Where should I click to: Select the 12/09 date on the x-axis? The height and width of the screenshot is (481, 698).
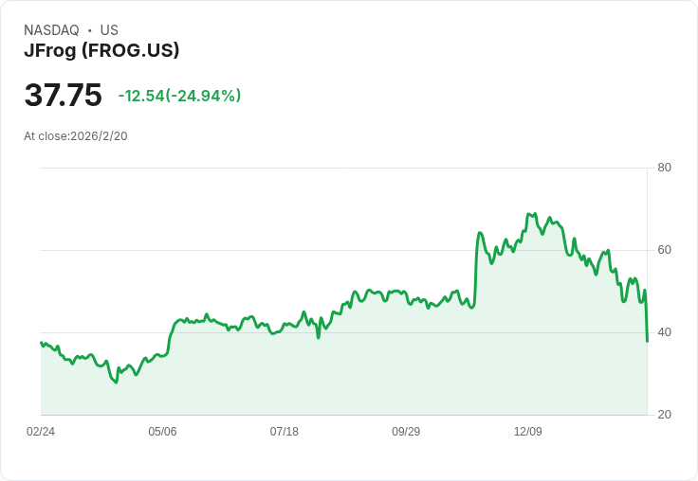pos(528,432)
